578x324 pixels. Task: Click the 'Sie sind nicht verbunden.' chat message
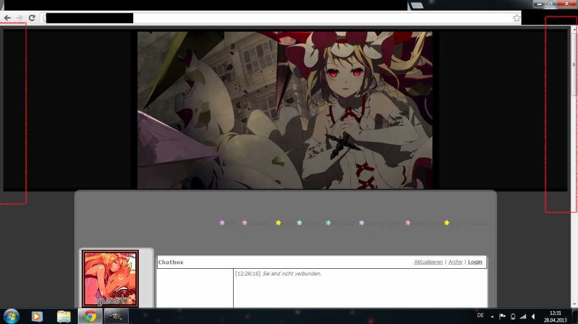pos(292,273)
